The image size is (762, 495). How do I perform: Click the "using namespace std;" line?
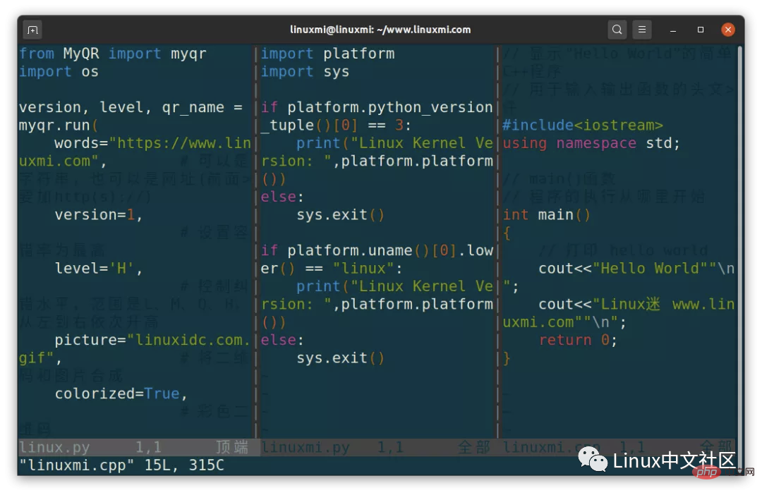pyautogui.click(x=591, y=143)
